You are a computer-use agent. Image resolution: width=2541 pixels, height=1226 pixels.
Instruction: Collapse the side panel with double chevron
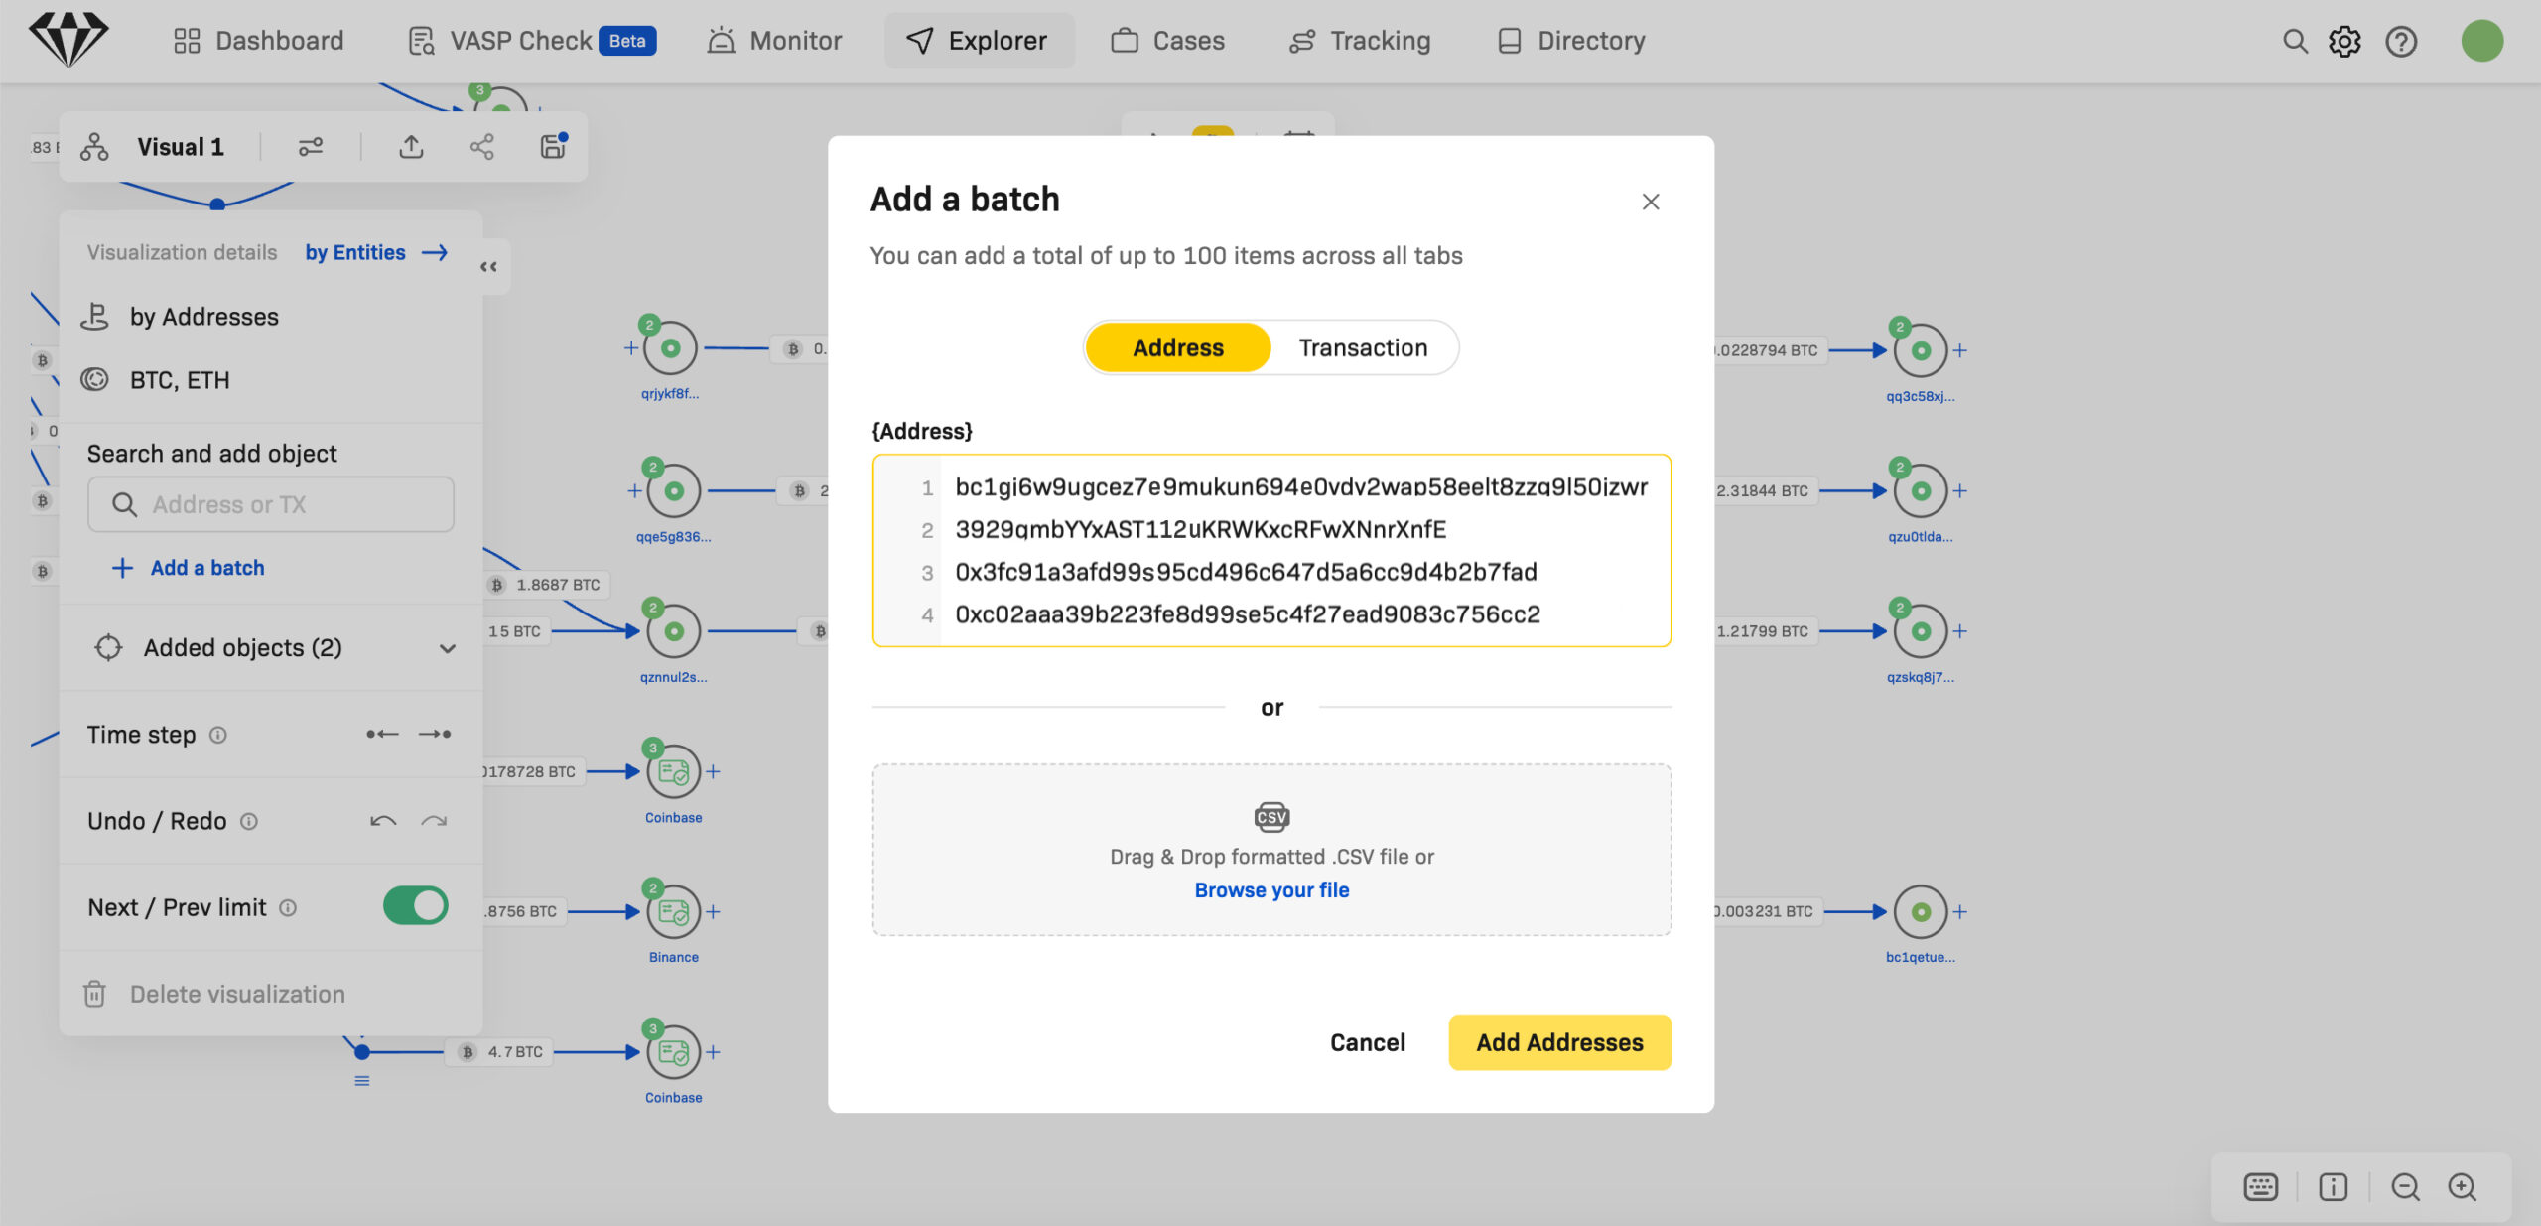click(x=488, y=266)
